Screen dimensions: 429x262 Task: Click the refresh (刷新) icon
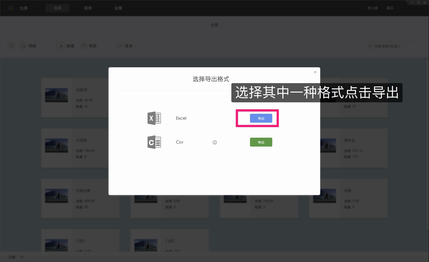[x=23, y=46]
